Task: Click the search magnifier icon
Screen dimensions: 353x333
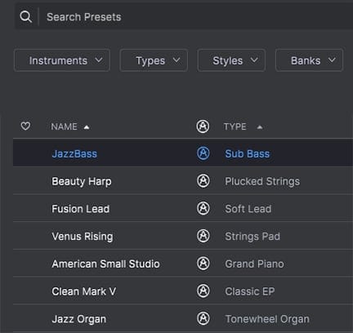Action: (26, 17)
